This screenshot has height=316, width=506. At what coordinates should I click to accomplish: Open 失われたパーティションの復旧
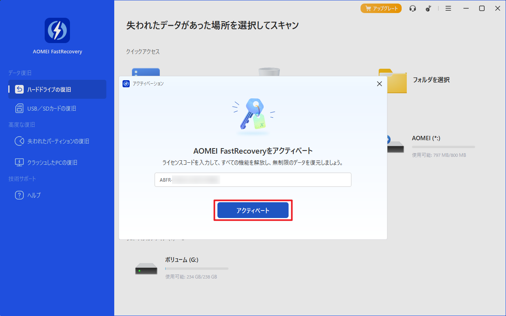58,141
